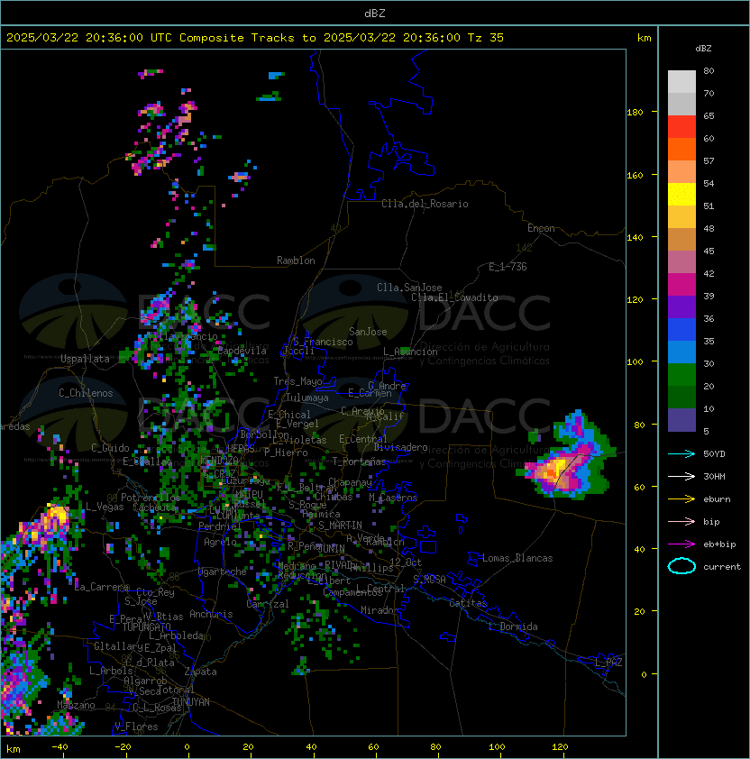Click the '-40' tick on horizontal axis
750x759 pixels.
point(59,747)
